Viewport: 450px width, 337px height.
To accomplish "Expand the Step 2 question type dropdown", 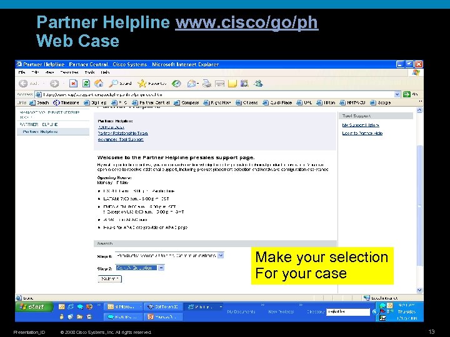I will pyautogui.click(x=161, y=268).
